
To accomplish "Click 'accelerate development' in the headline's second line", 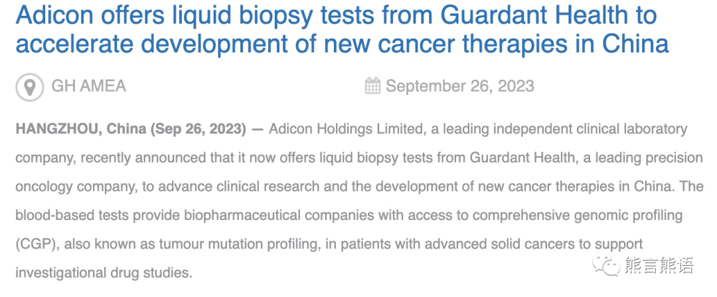I will (x=152, y=44).
